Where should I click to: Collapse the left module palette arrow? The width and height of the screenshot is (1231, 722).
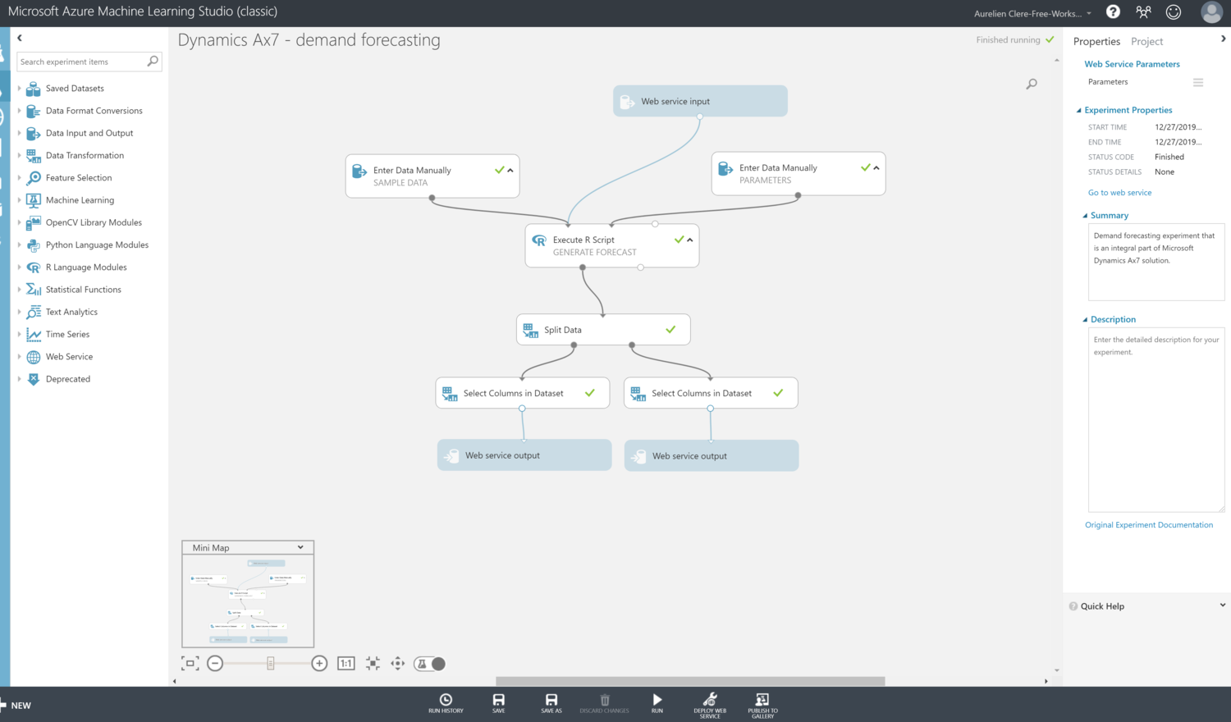(20, 38)
